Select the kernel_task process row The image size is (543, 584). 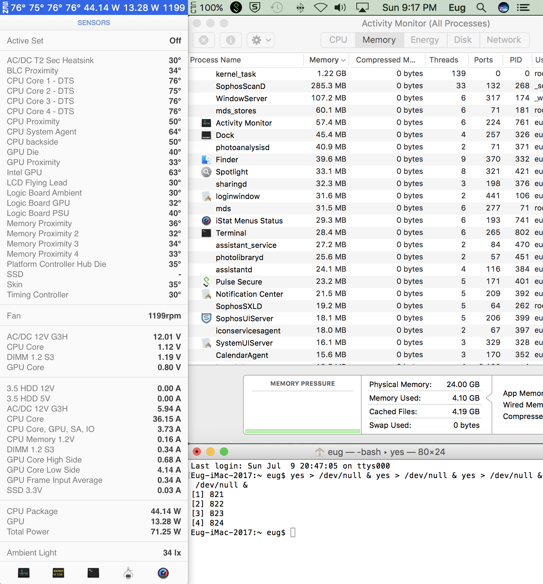366,74
